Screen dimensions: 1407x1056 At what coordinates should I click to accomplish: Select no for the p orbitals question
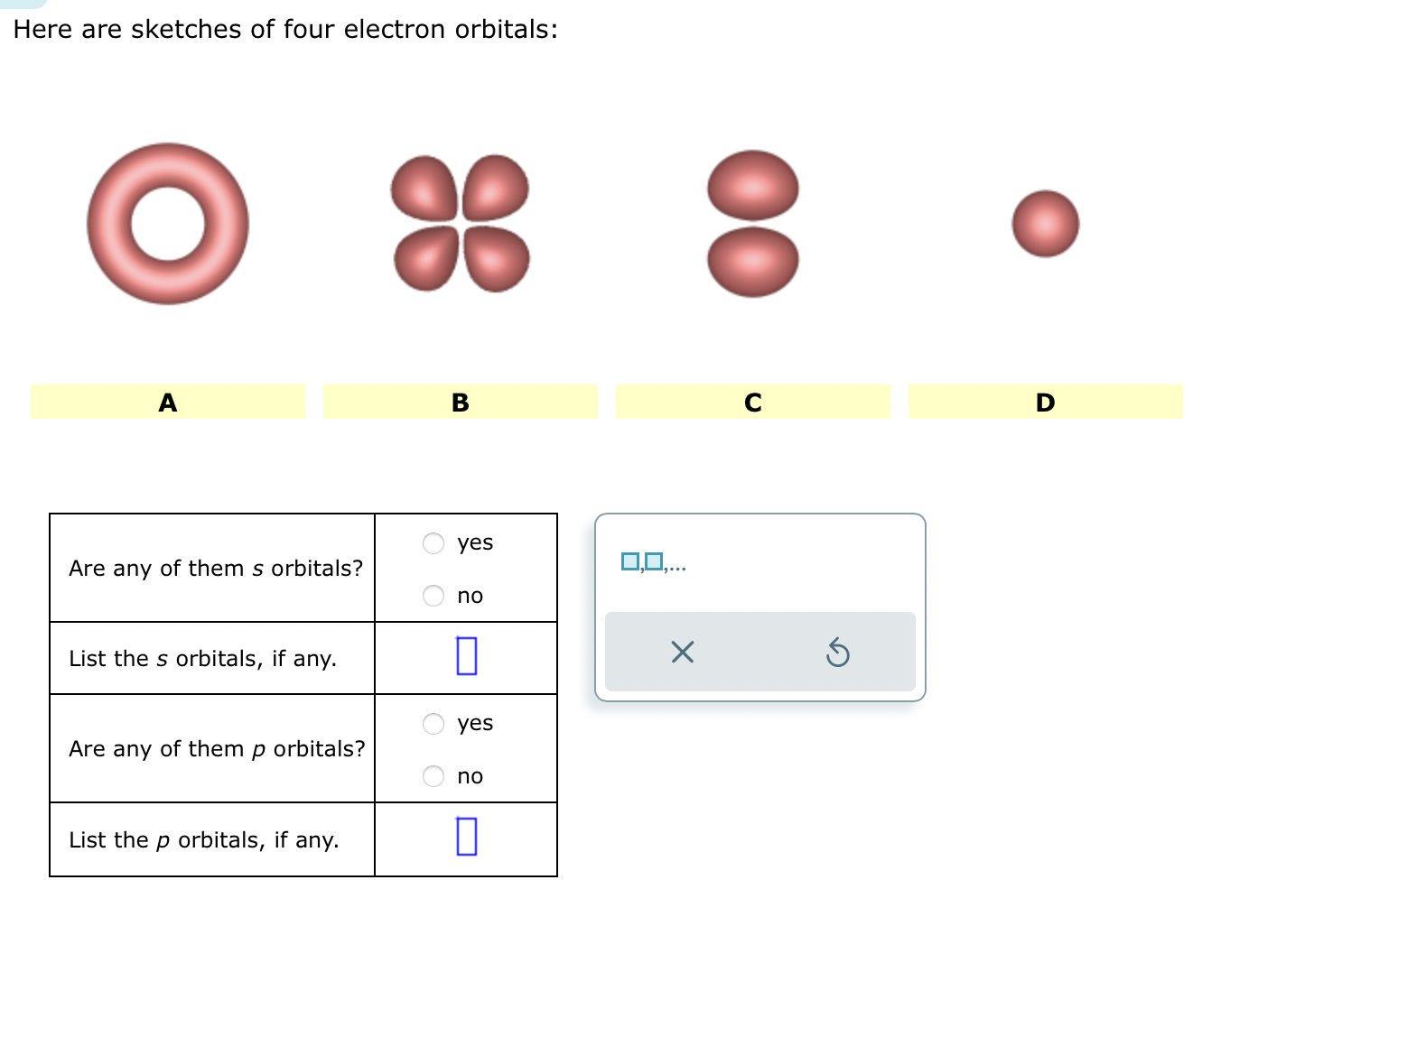(x=433, y=775)
